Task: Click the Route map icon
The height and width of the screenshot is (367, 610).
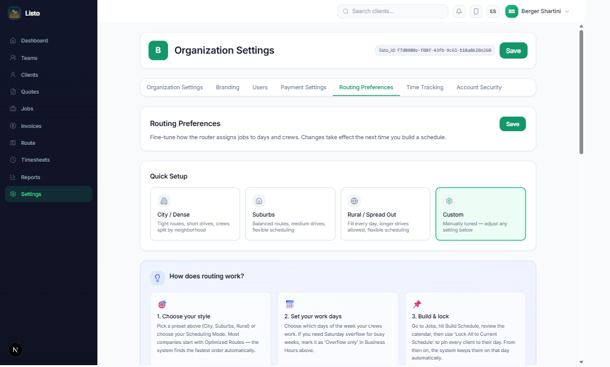Action: 13,143
